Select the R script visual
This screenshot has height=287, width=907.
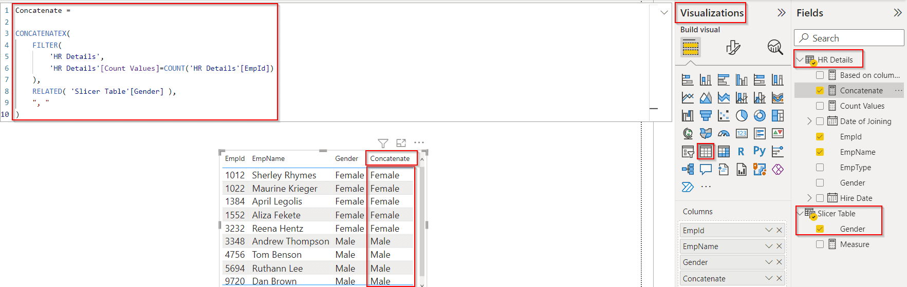click(x=741, y=151)
